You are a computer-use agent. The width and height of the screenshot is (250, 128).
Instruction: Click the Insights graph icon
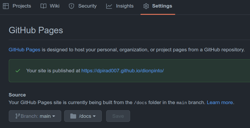tap(109, 6)
